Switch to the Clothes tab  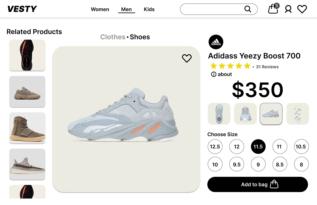pos(113,37)
